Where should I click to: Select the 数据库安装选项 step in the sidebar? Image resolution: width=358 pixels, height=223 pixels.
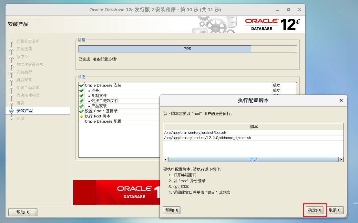tap(30, 64)
